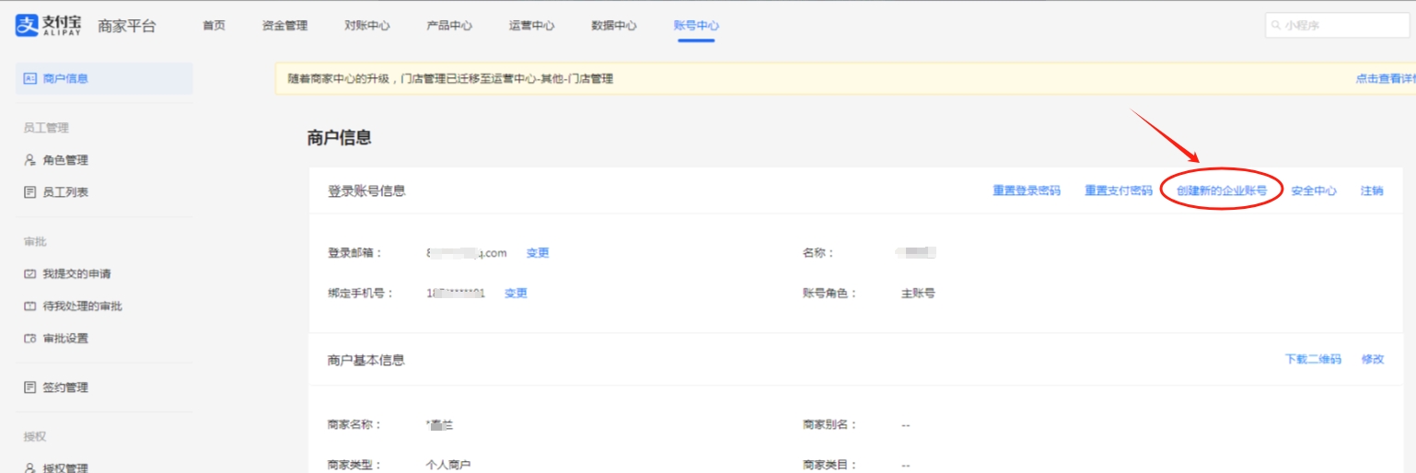Go to the 首页 tab

pos(214,26)
